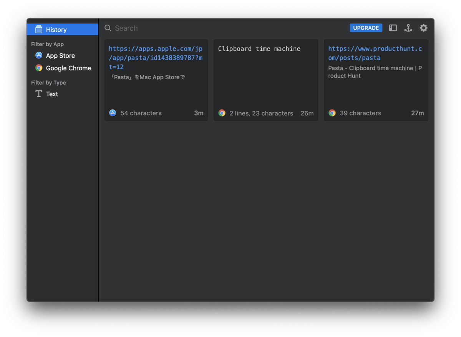Filter clips by App Store icon
Image resolution: width=461 pixels, height=337 pixels.
click(39, 55)
